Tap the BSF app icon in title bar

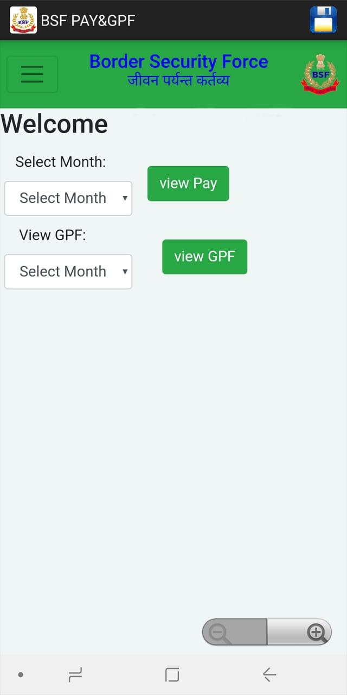point(23,20)
